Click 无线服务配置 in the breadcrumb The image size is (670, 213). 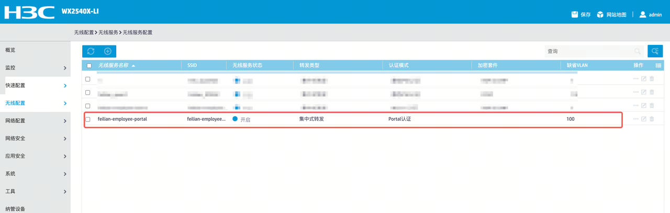[x=137, y=32]
